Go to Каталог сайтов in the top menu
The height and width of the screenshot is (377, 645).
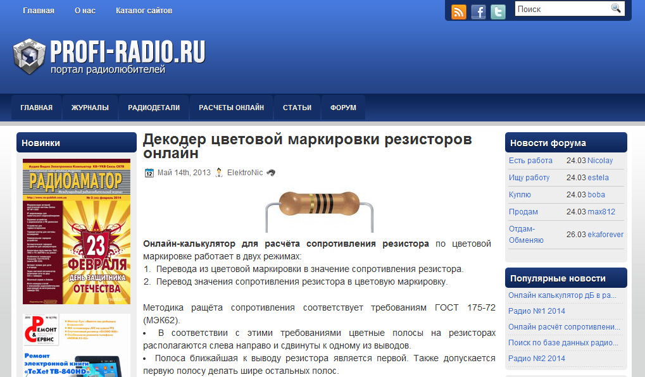[144, 10]
